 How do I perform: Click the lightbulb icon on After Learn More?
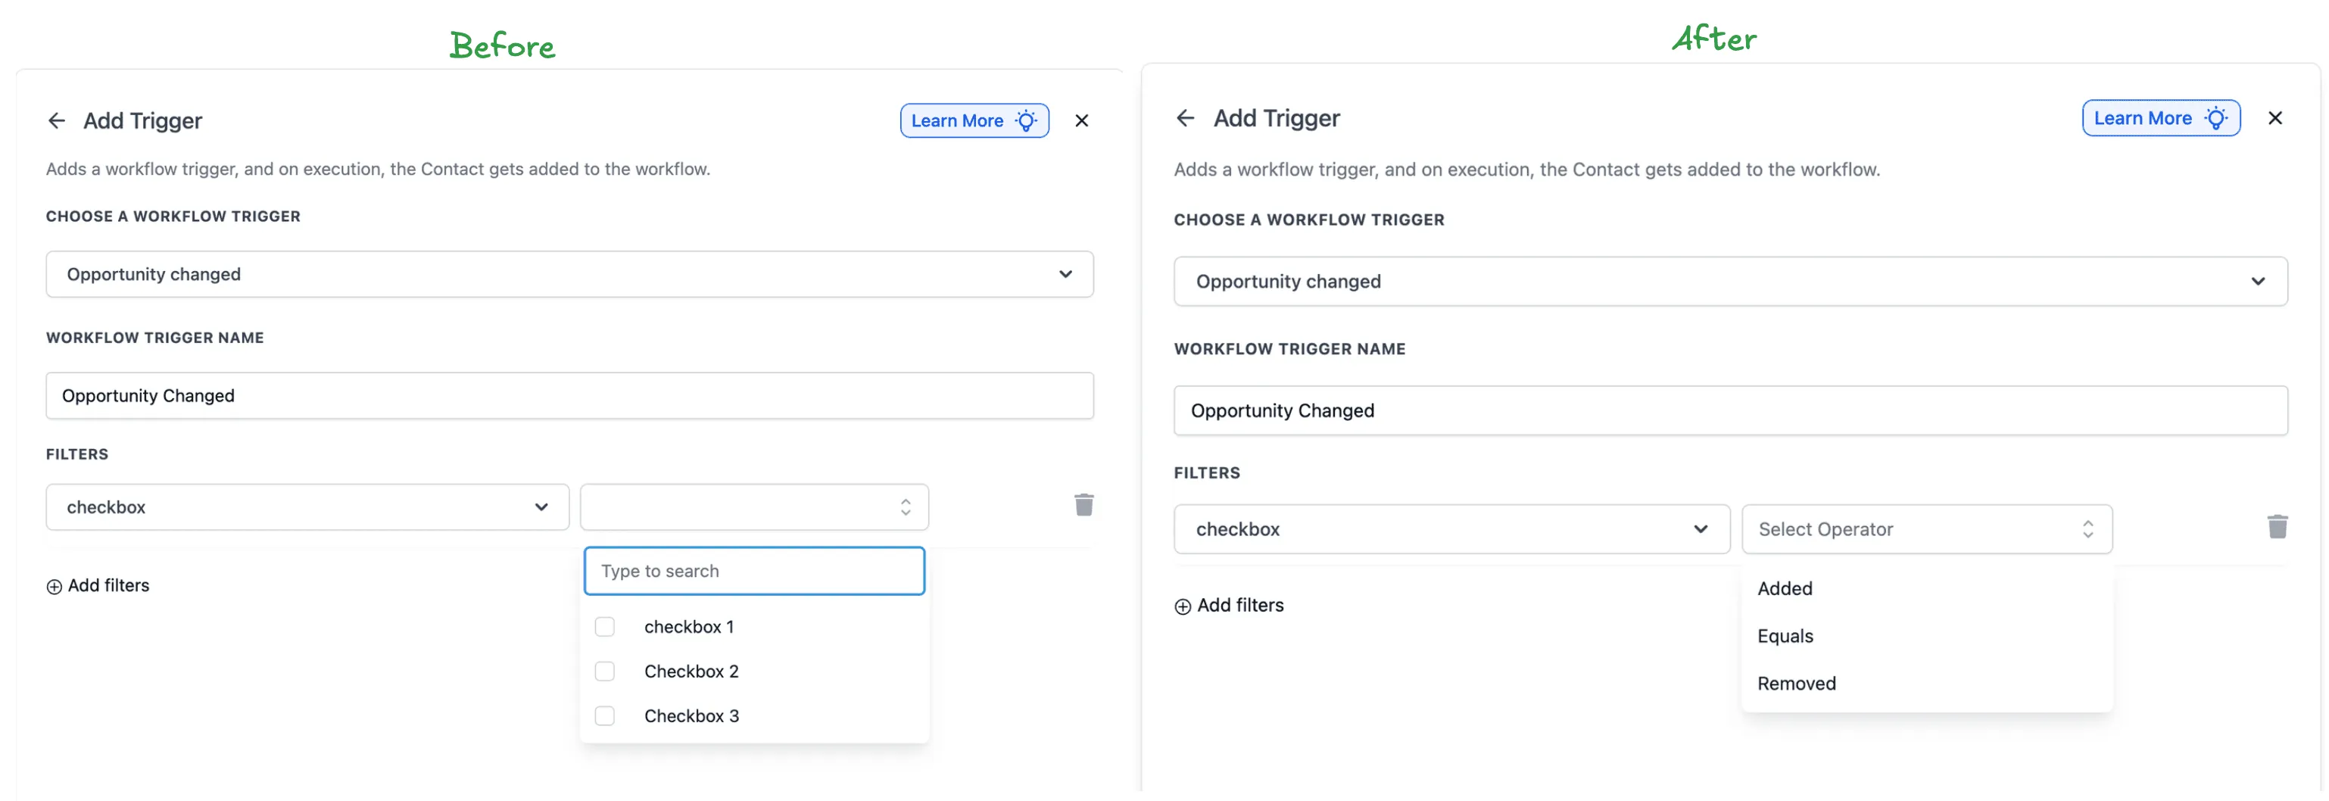click(x=2217, y=117)
